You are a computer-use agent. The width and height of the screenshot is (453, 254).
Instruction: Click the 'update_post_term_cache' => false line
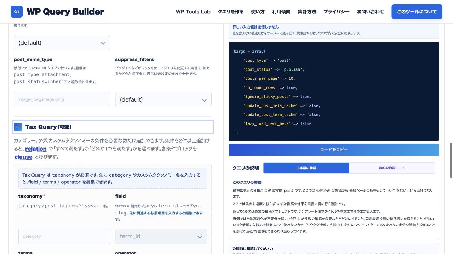[282, 114]
